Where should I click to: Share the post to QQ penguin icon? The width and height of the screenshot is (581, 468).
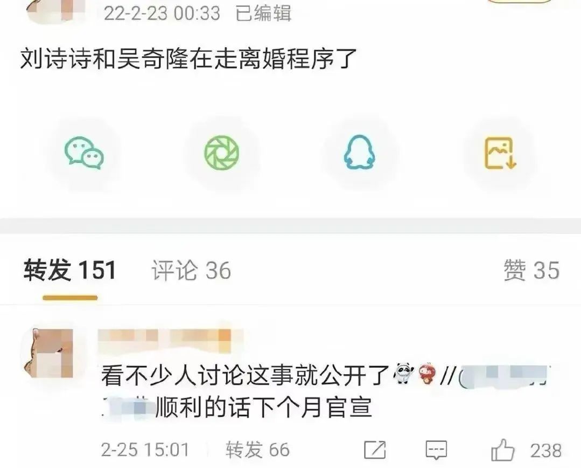click(359, 153)
